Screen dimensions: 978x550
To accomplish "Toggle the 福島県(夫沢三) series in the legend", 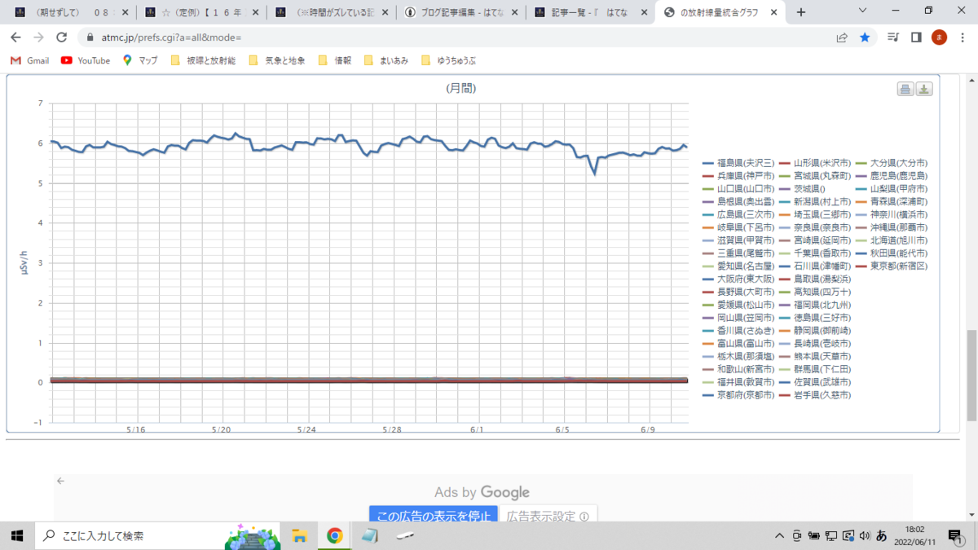I will (739, 163).
